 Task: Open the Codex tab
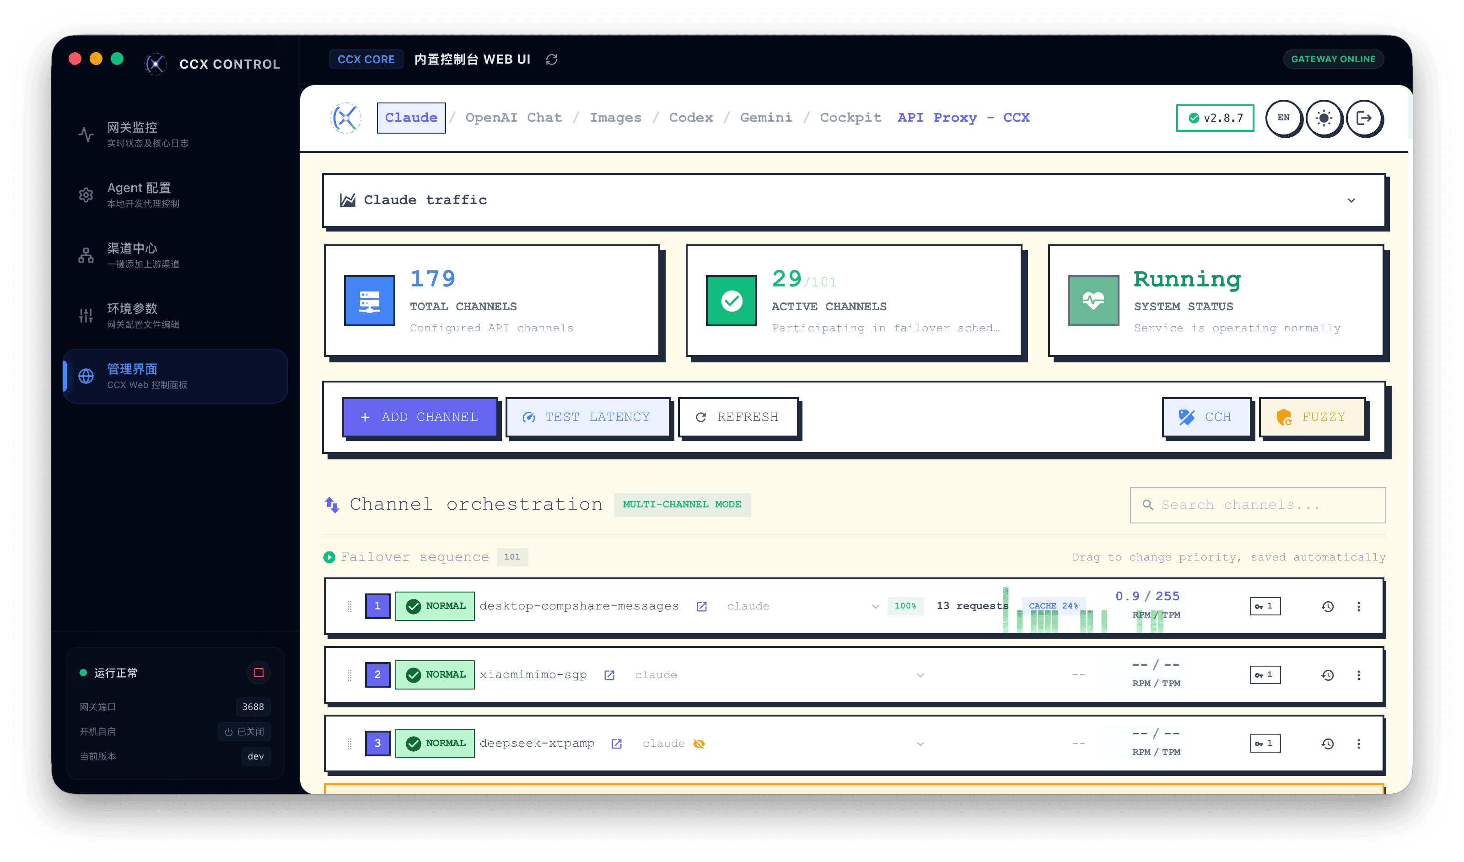691,118
